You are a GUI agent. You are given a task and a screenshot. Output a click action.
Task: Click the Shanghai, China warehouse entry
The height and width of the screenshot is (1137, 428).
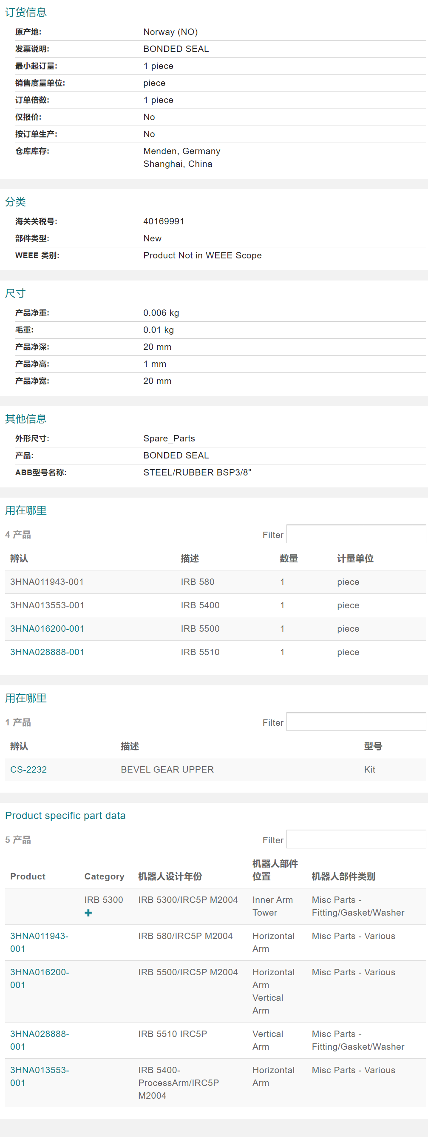point(178,164)
